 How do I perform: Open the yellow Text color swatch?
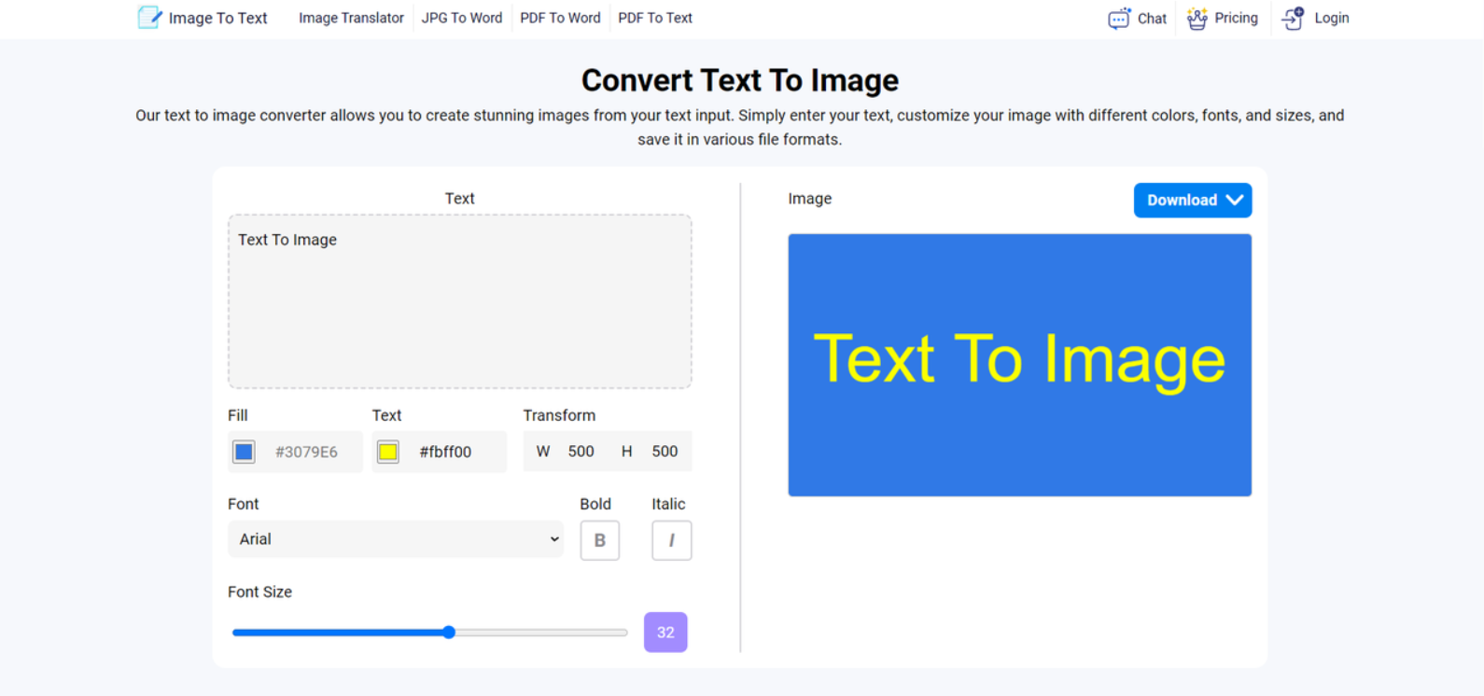(x=387, y=452)
